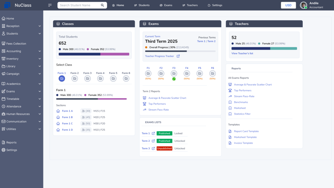Select the Form 3 class folder icon
The image size is (334, 188).
(x=87, y=78)
